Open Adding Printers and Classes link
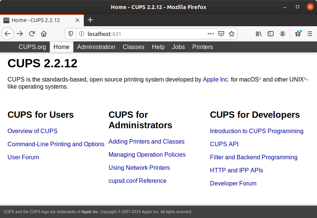This screenshot has height=218, width=317. (146, 141)
